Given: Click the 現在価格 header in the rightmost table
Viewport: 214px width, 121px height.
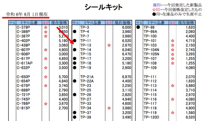Looking at the screenshot, I should coord(186,23).
